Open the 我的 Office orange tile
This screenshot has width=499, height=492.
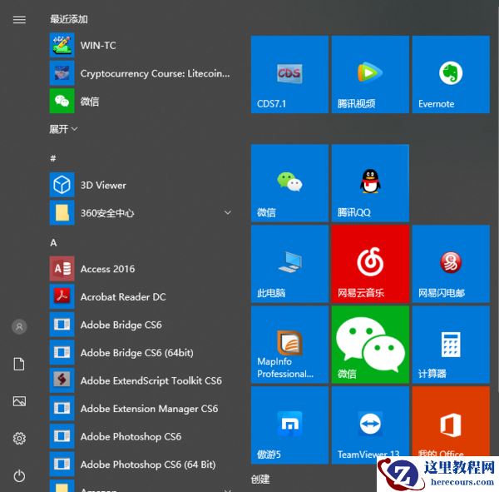point(451,421)
